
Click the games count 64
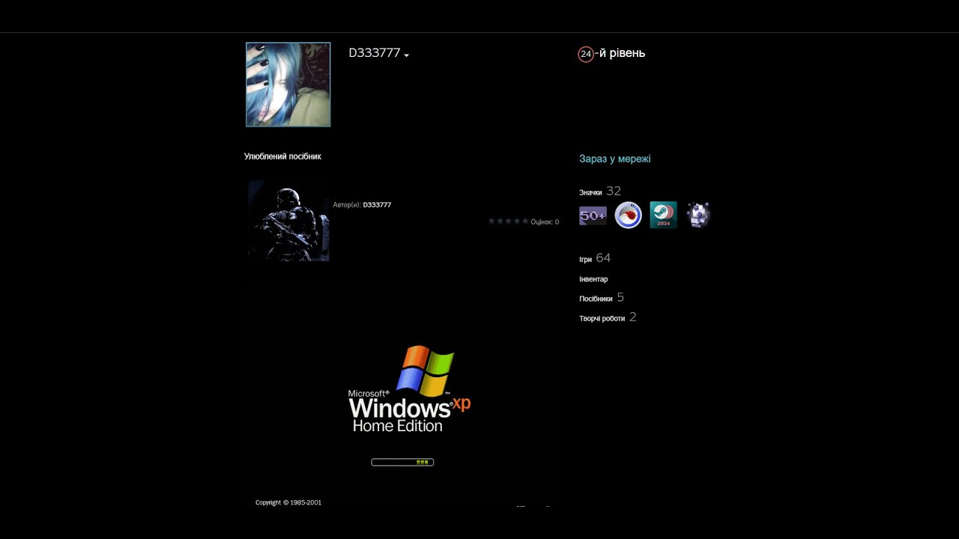603,258
